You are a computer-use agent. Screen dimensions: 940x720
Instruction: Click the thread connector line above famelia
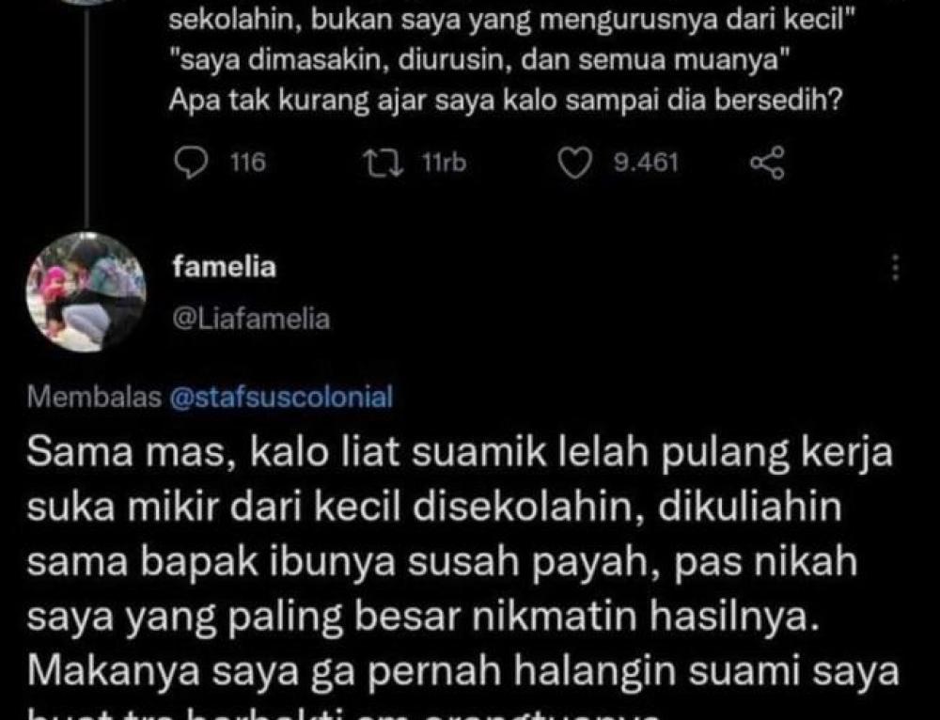[86, 114]
